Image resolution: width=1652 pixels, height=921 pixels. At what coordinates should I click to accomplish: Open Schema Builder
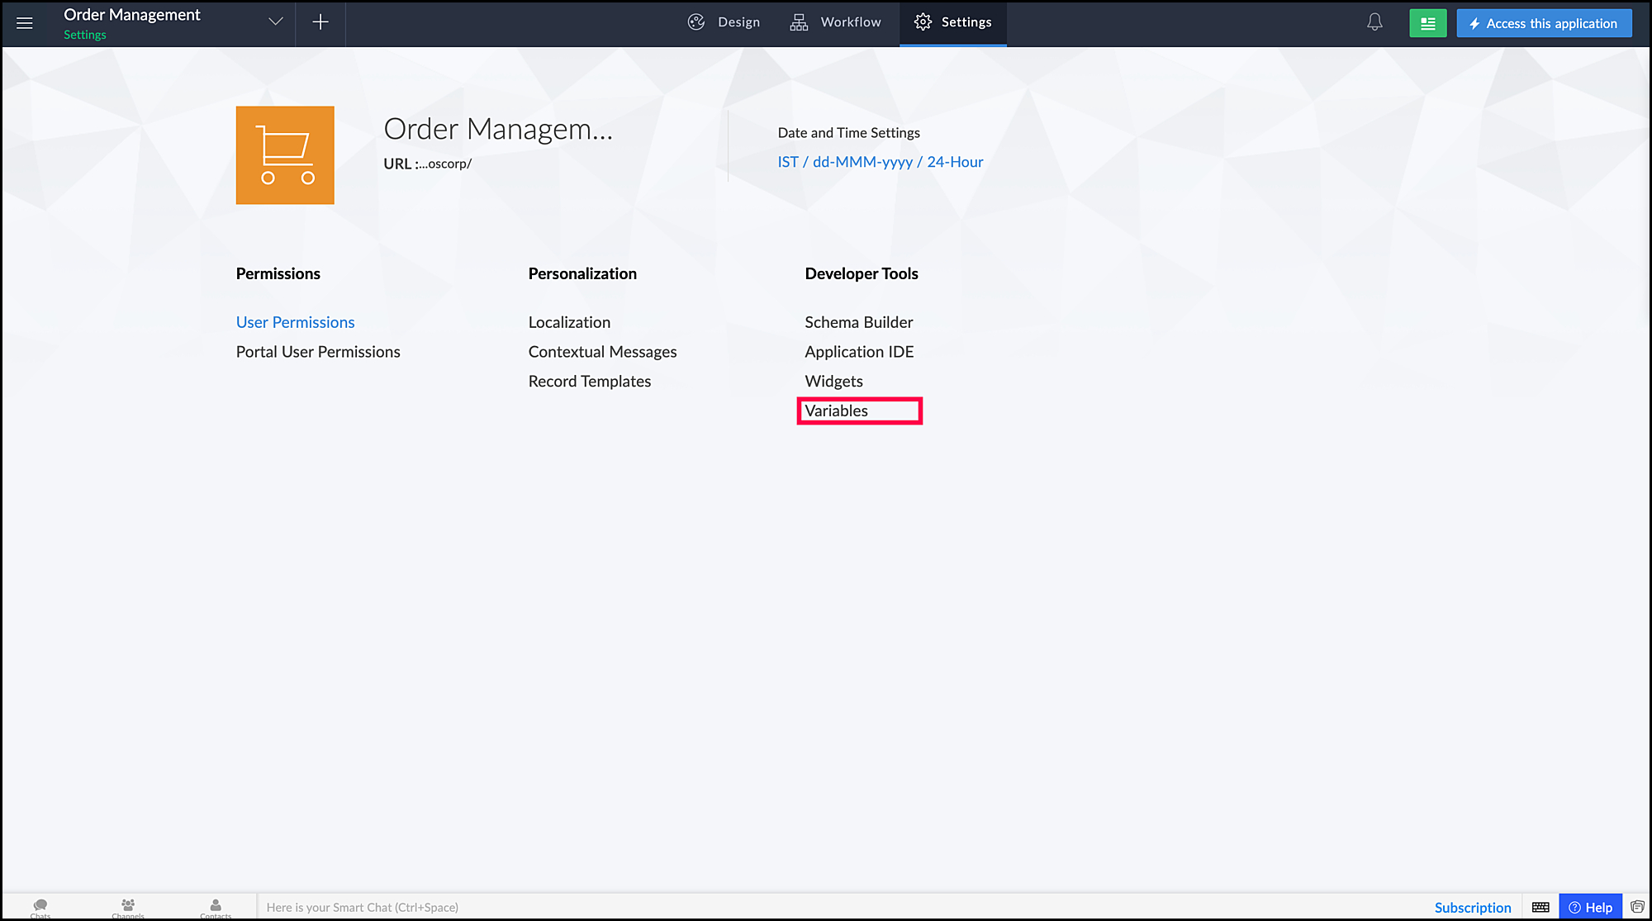[x=858, y=322]
